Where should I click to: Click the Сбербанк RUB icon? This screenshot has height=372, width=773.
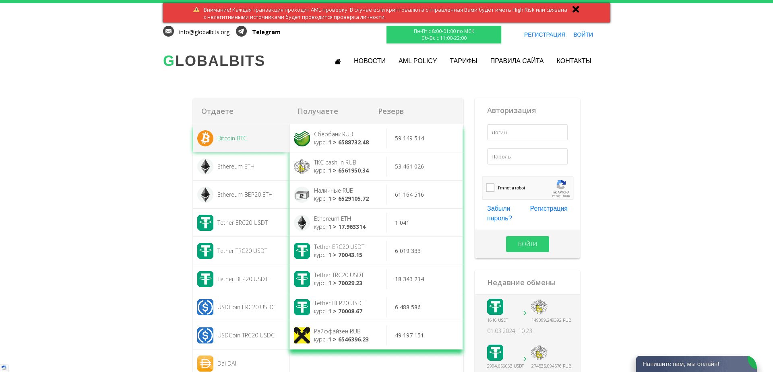(302, 138)
